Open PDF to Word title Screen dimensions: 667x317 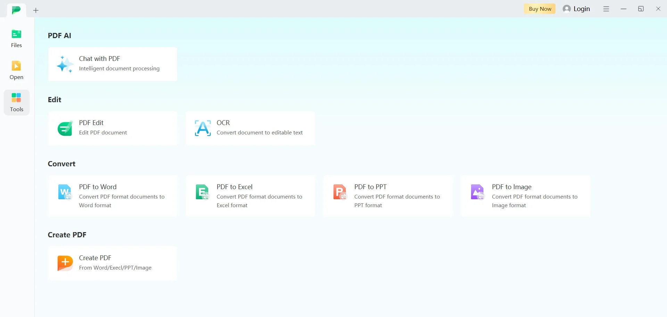(98, 187)
